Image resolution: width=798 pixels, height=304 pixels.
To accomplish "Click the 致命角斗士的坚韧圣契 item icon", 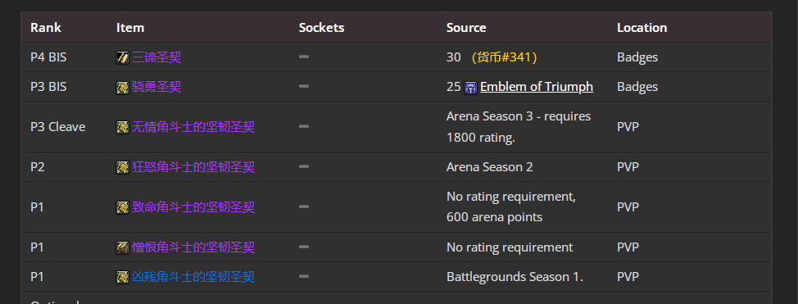I will [122, 208].
